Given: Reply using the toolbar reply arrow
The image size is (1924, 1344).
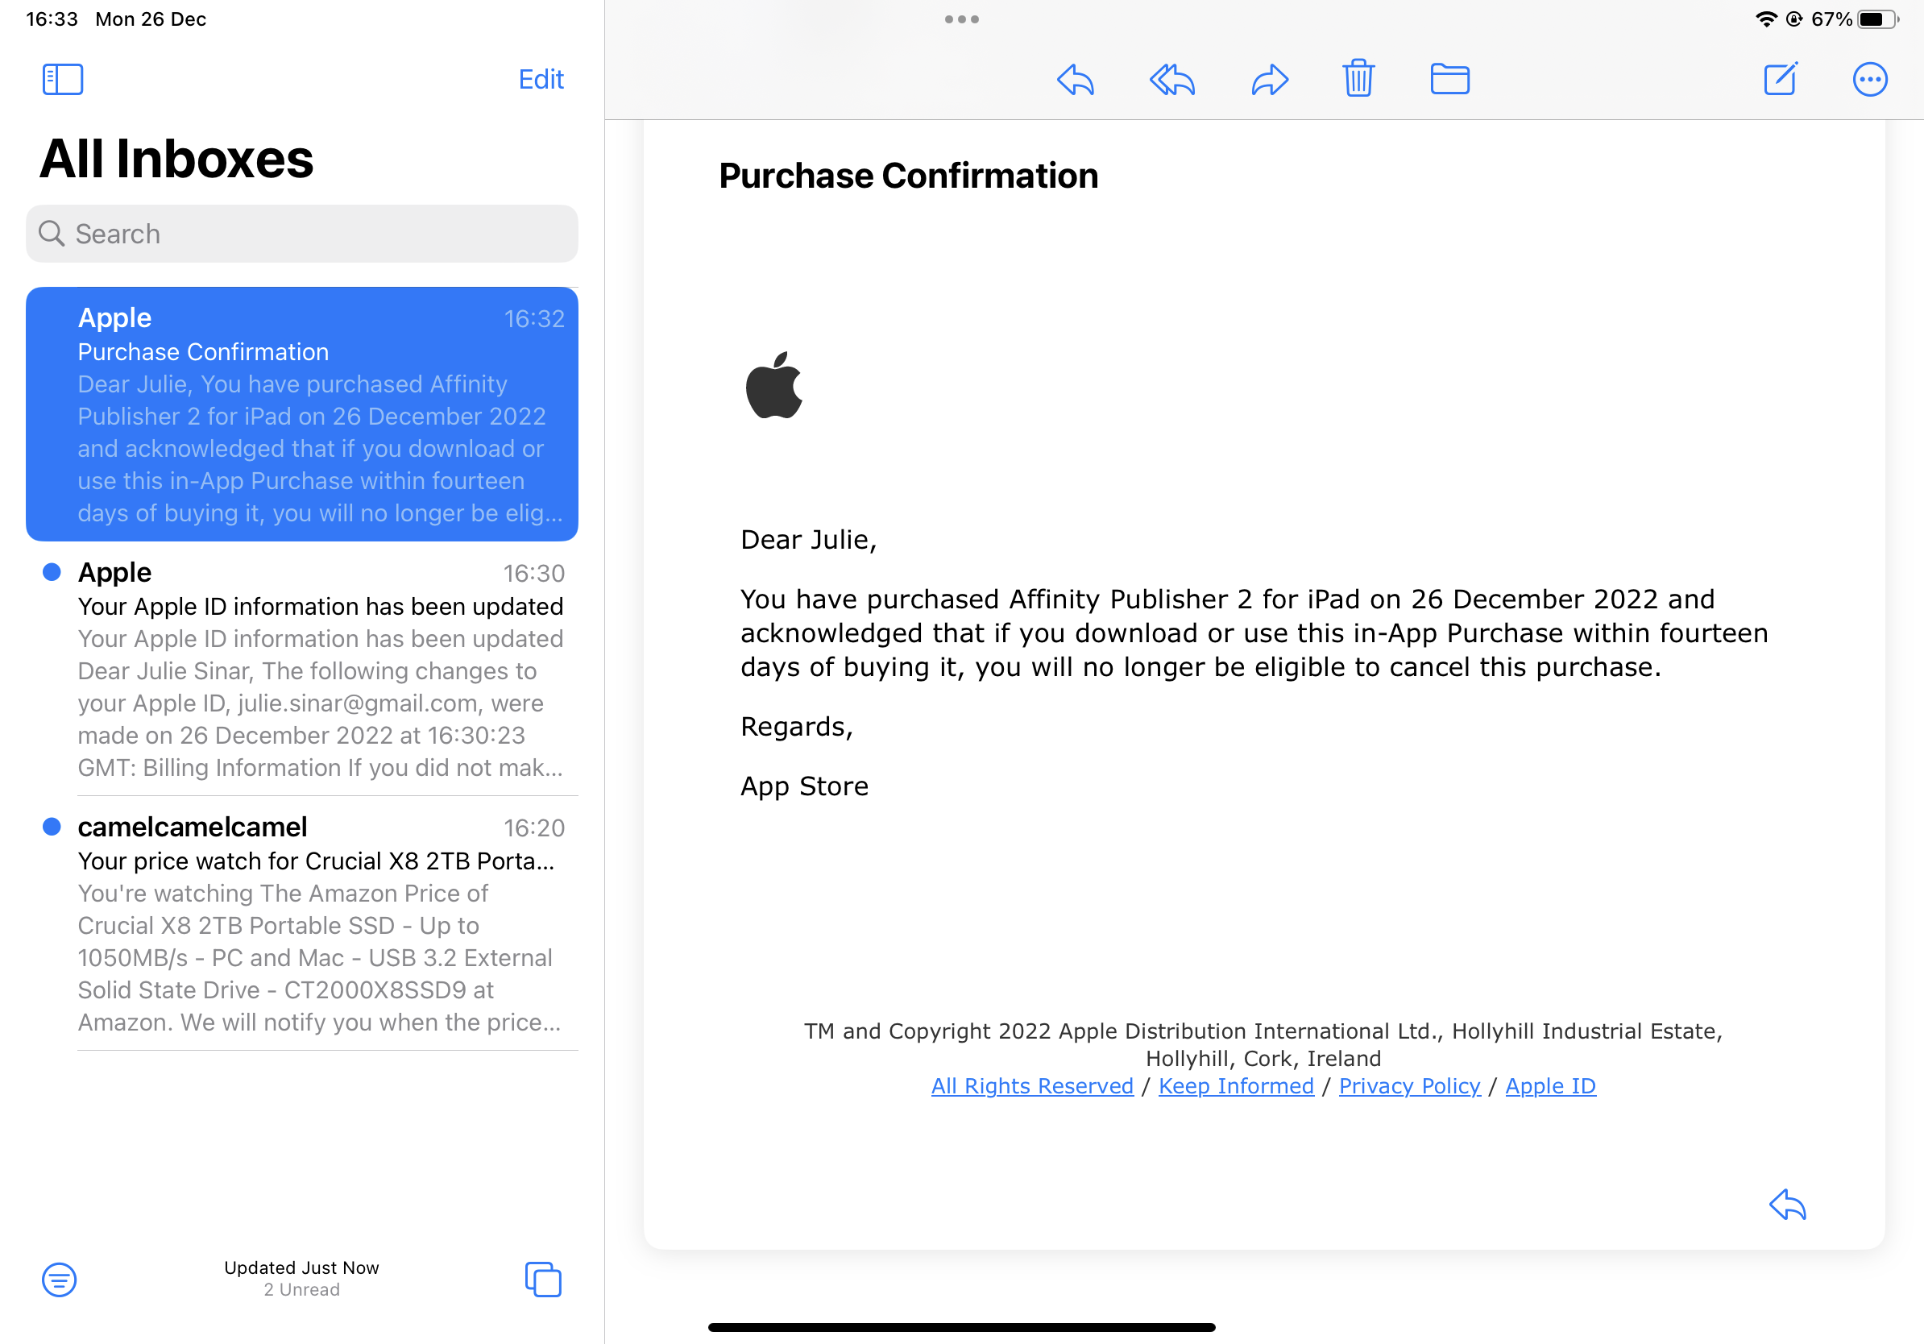Looking at the screenshot, I should [1075, 80].
